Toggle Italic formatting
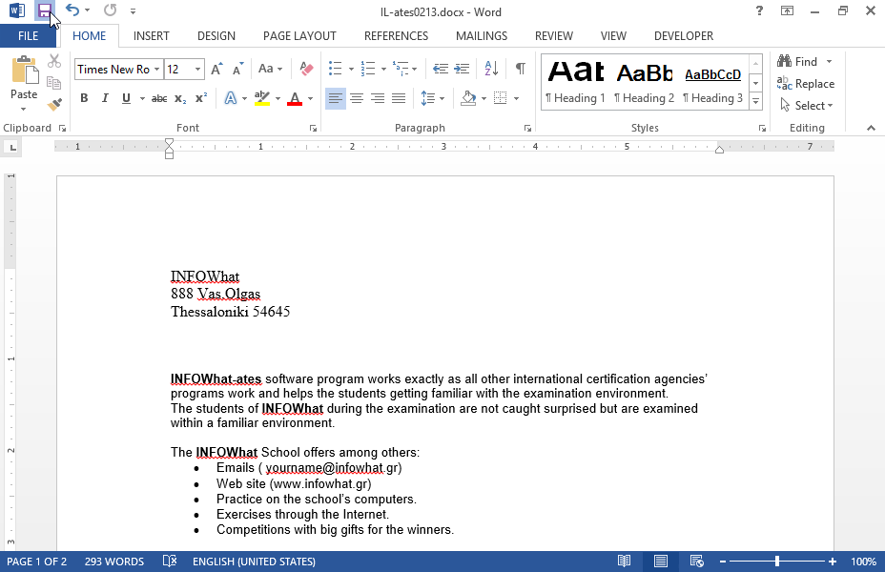Image resolution: width=885 pixels, height=572 pixels. (x=105, y=99)
